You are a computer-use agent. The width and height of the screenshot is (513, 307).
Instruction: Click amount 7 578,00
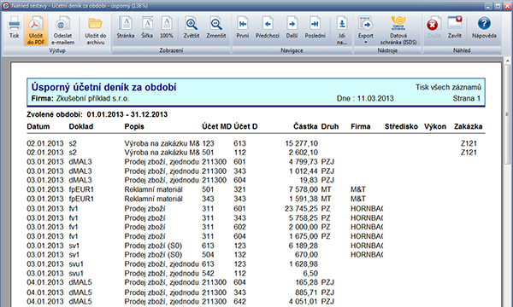(x=304, y=189)
